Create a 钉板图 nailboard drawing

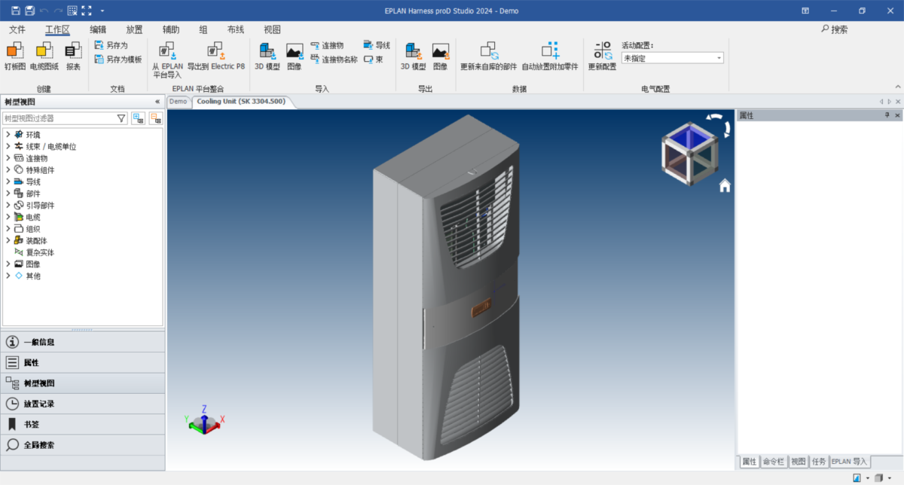15,56
